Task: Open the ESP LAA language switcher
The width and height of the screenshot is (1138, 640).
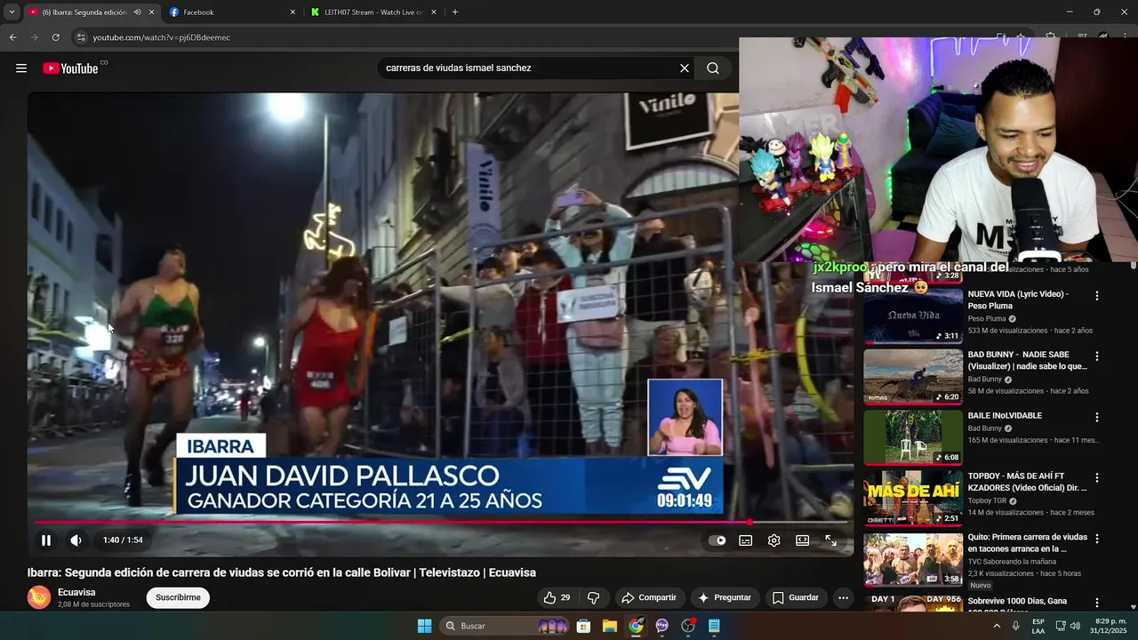Action: click(1038, 626)
